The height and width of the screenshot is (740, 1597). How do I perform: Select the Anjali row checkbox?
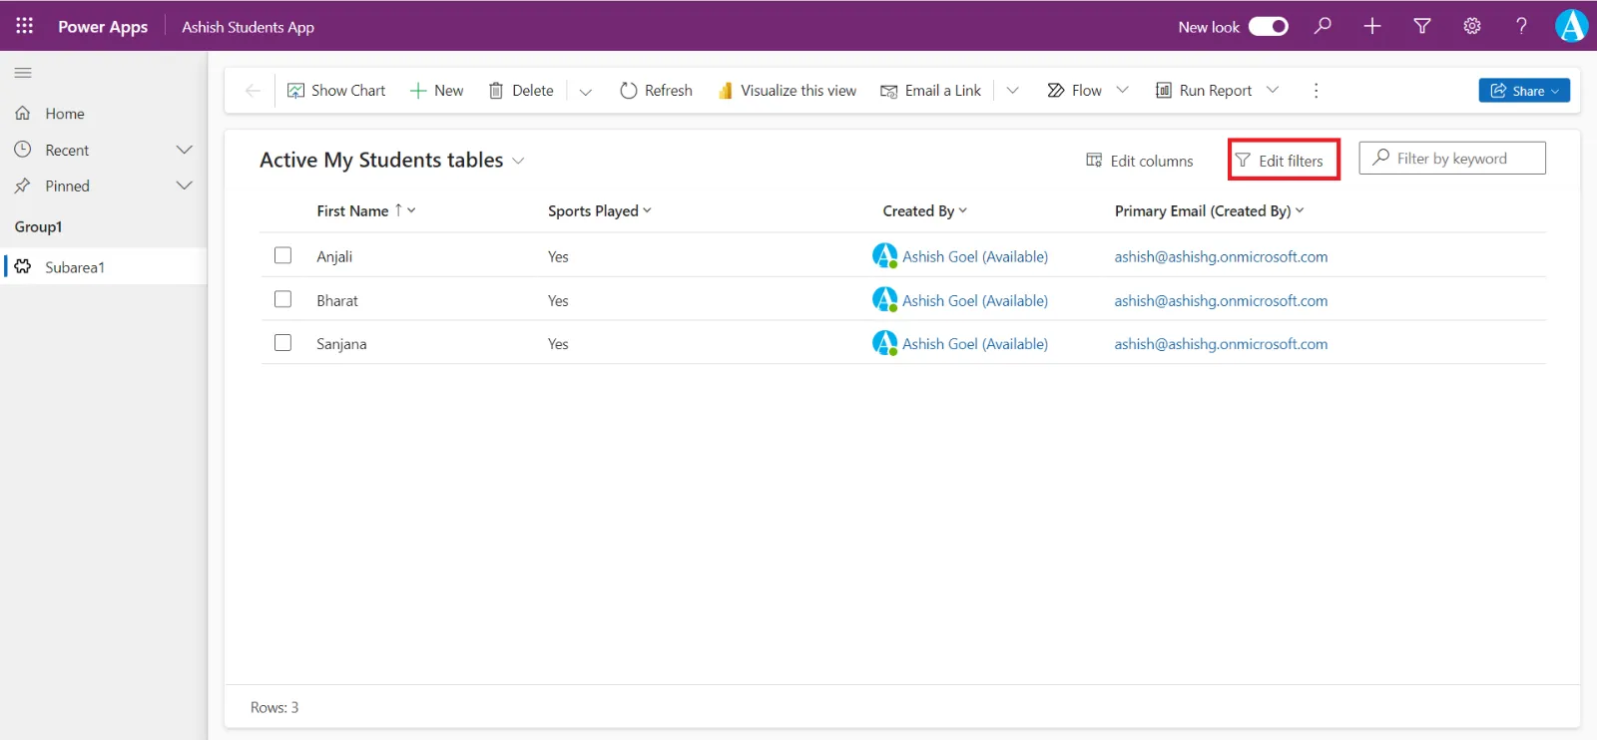tap(283, 256)
